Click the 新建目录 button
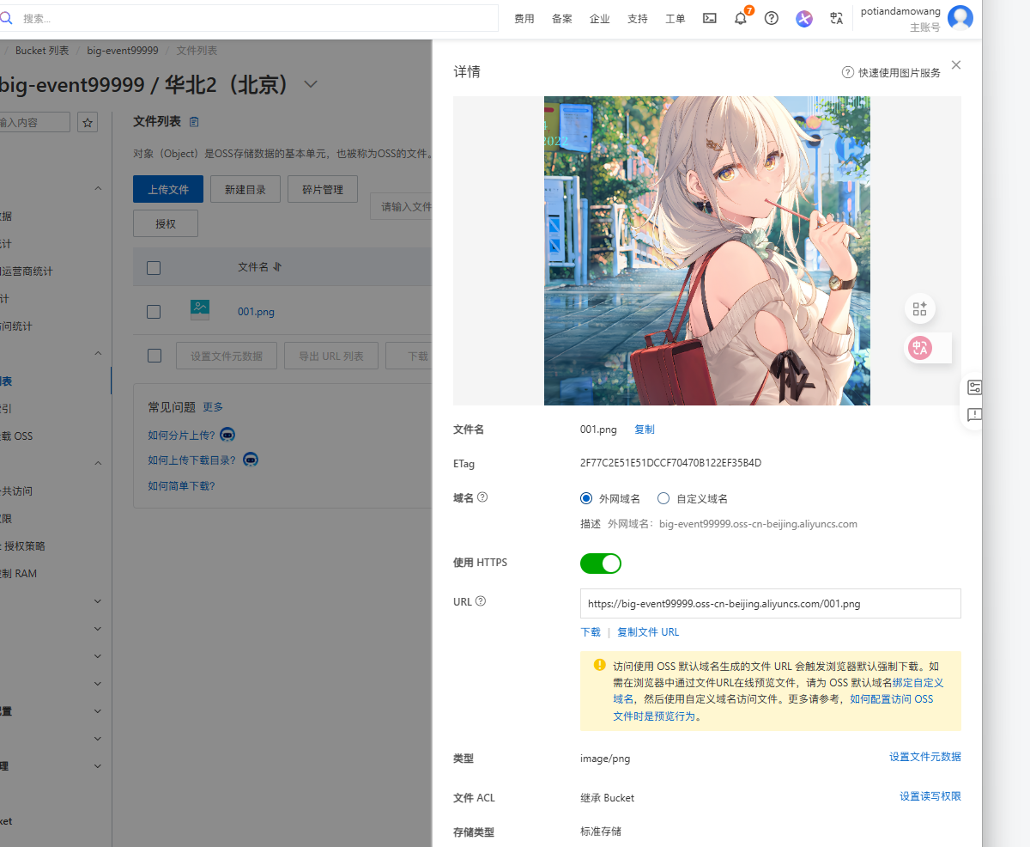Image resolution: width=1030 pixels, height=847 pixels. tap(245, 189)
